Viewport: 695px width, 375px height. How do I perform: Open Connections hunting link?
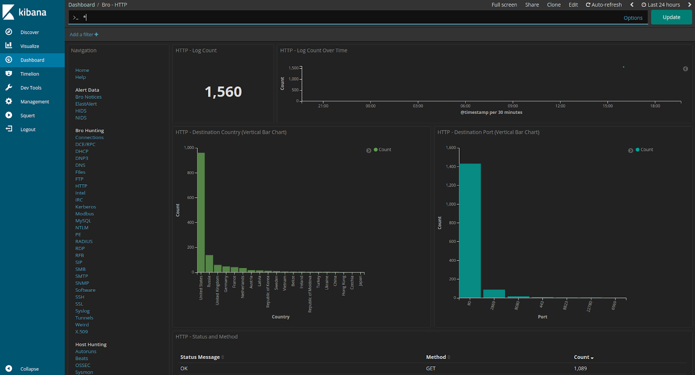click(x=89, y=137)
